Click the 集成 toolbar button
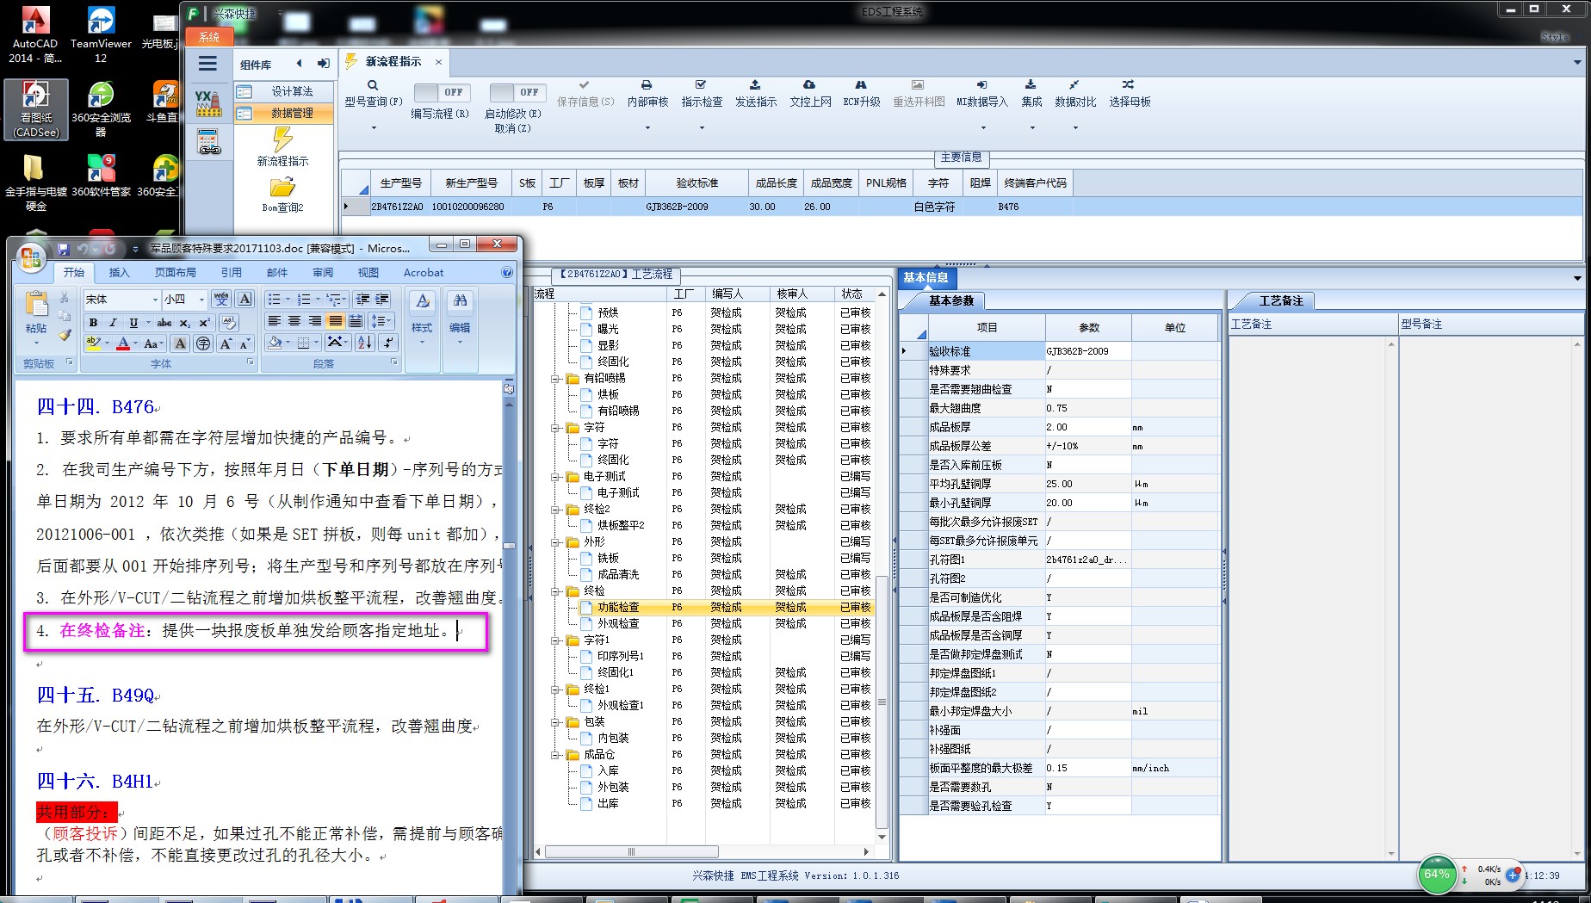Screen dimensions: 1591x903 click(x=1031, y=94)
